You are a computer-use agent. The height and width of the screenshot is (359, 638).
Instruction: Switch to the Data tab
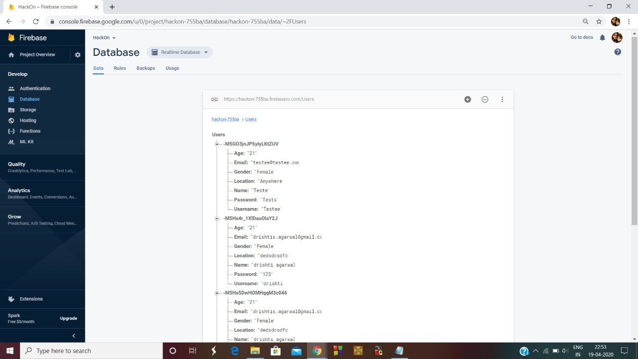coord(98,68)
